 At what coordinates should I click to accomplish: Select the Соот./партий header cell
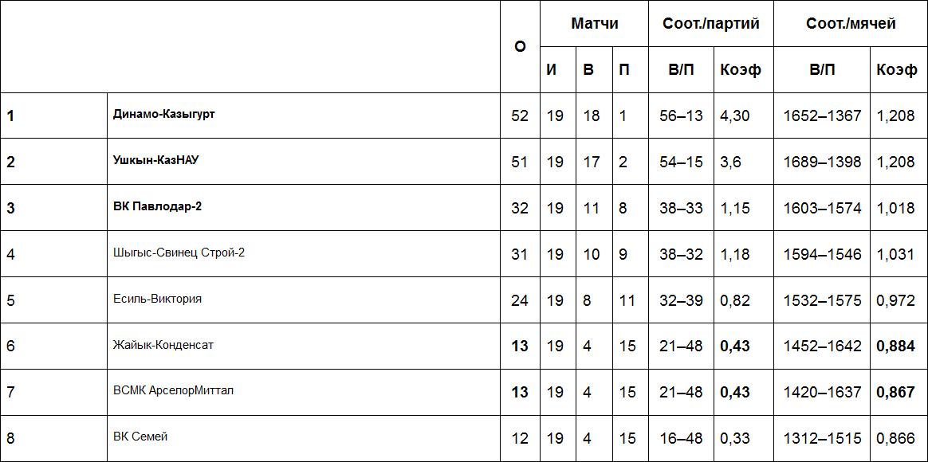click(x=711, y=23)
